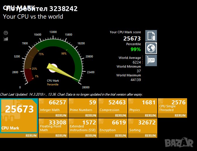
Task: Rerun the Compression test
Action: [x=120, y=115]
